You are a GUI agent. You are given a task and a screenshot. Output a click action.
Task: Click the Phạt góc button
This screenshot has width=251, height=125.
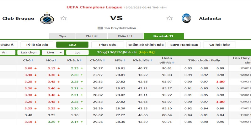(x=108, y=45)
